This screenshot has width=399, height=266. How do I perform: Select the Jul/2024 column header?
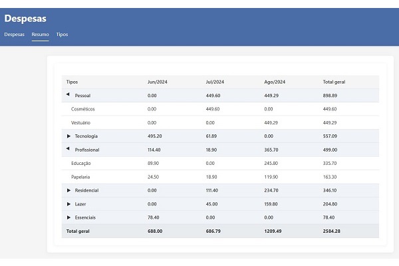(215, 82)
